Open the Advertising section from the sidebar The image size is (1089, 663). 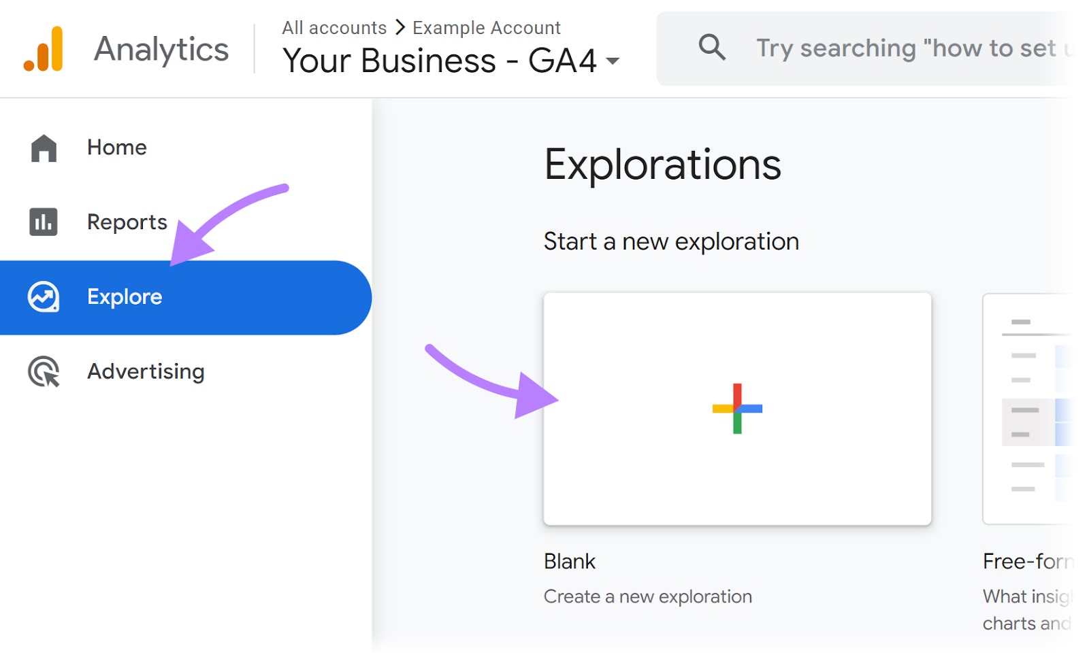(144, 372)
